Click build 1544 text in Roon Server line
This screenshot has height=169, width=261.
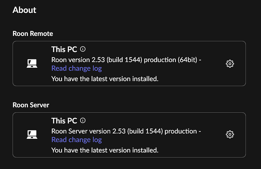tap(145, 131)
